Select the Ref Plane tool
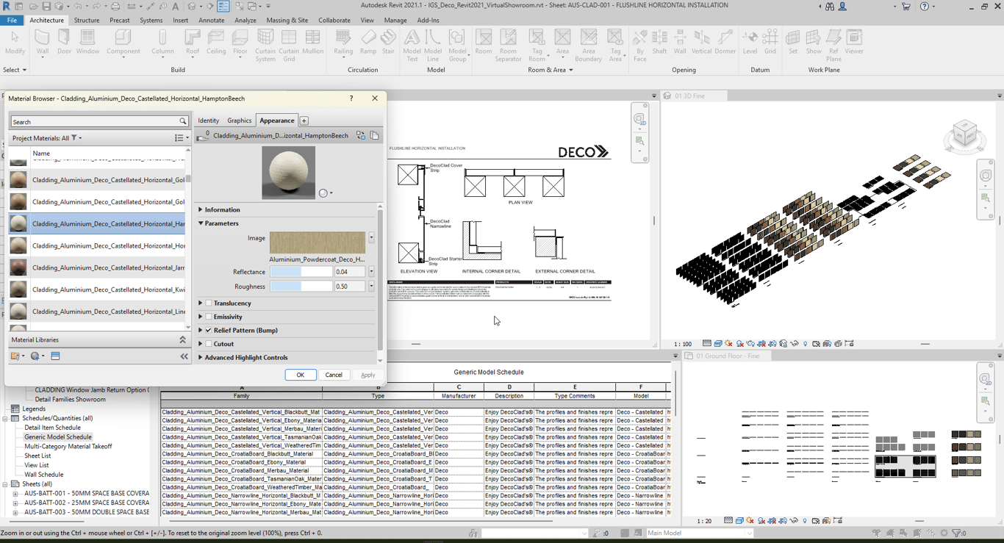This screenshot has height=543, width=1004. [x=833, y=41]
